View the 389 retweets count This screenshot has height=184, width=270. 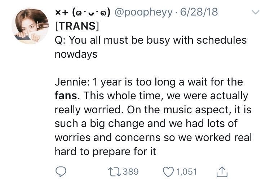[131, 172]
